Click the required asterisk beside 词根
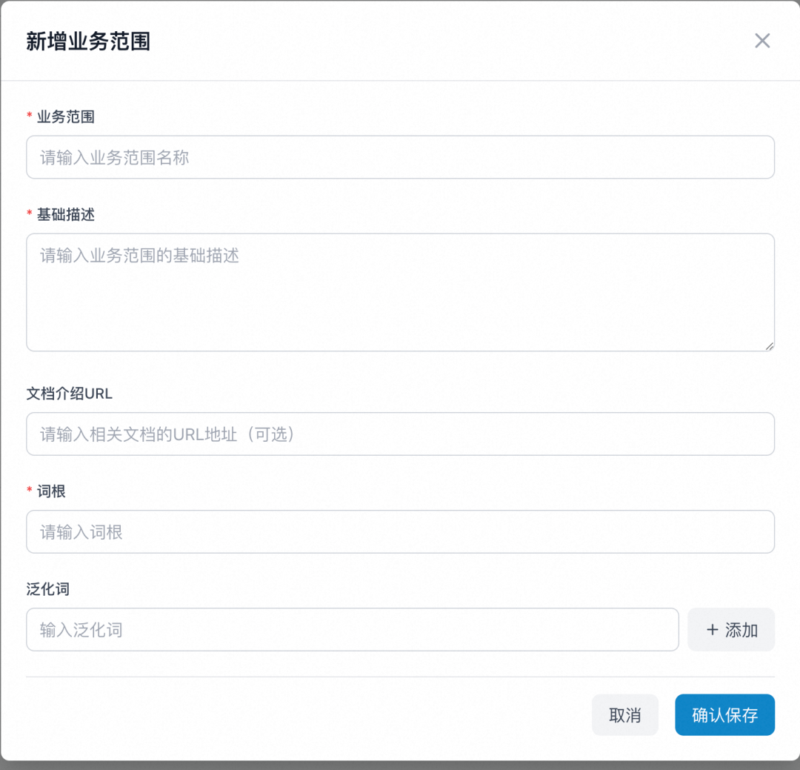Image resolution: width=800 pixels, height=770 pixels. pyautogui.click(x=28, y=491)
